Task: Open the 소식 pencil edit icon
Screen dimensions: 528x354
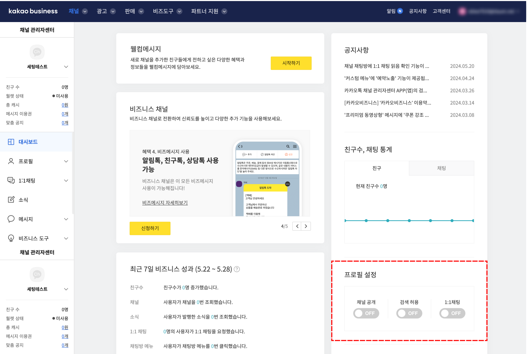Action: point(11,200)
